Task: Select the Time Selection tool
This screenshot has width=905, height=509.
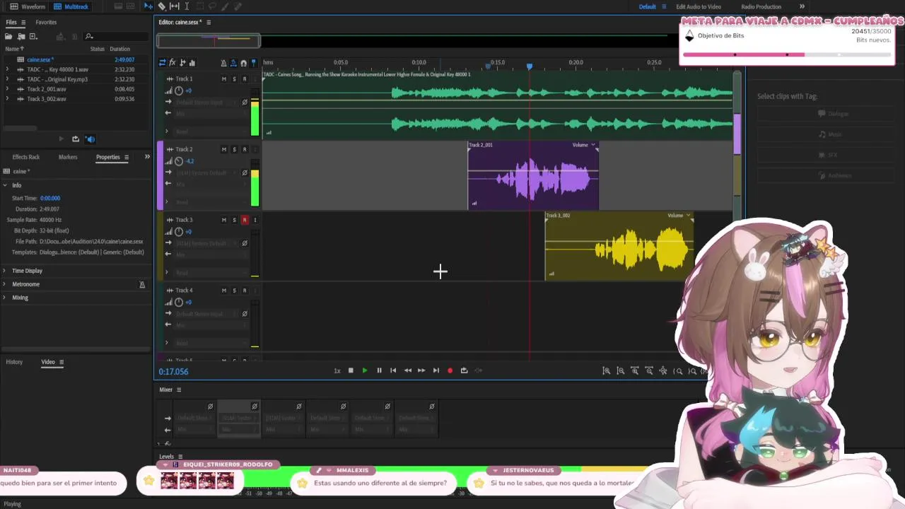Action: coord(187,6)
